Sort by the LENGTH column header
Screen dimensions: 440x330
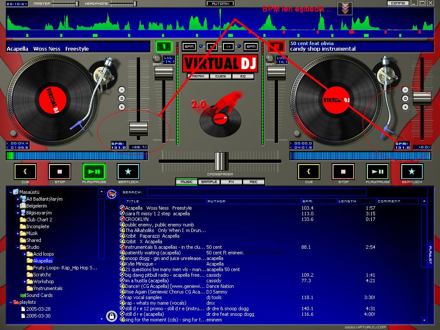click(x=357, y=201)
